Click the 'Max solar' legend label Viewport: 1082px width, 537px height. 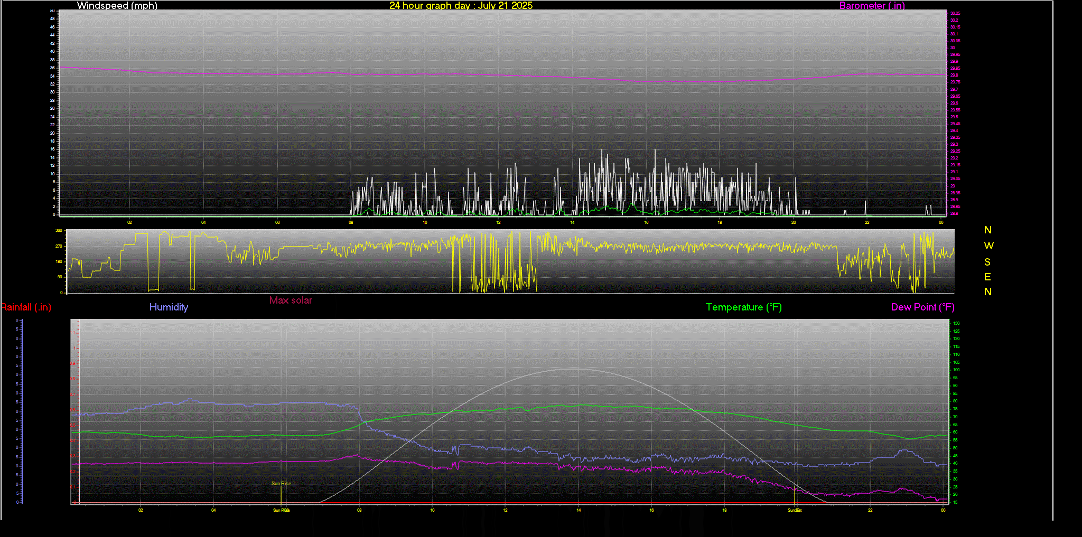(x=291, y=300)
